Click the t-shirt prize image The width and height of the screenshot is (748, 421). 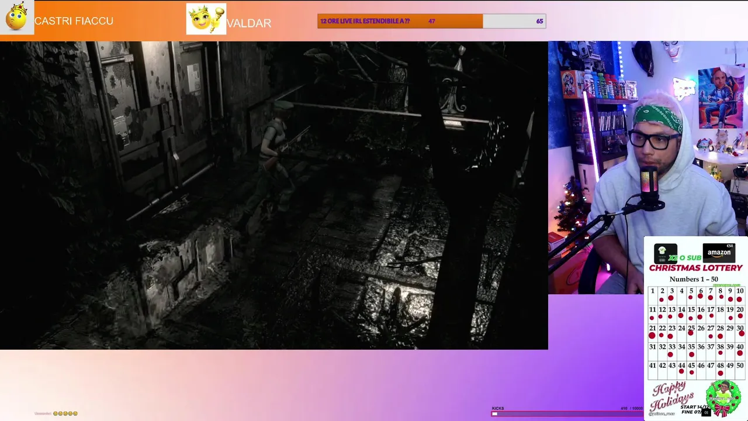coord(665,253)
